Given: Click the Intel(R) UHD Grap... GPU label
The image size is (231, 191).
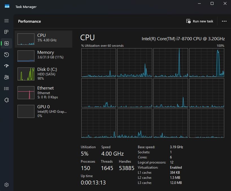Looking at the screenshot, I should click(52, 112).
